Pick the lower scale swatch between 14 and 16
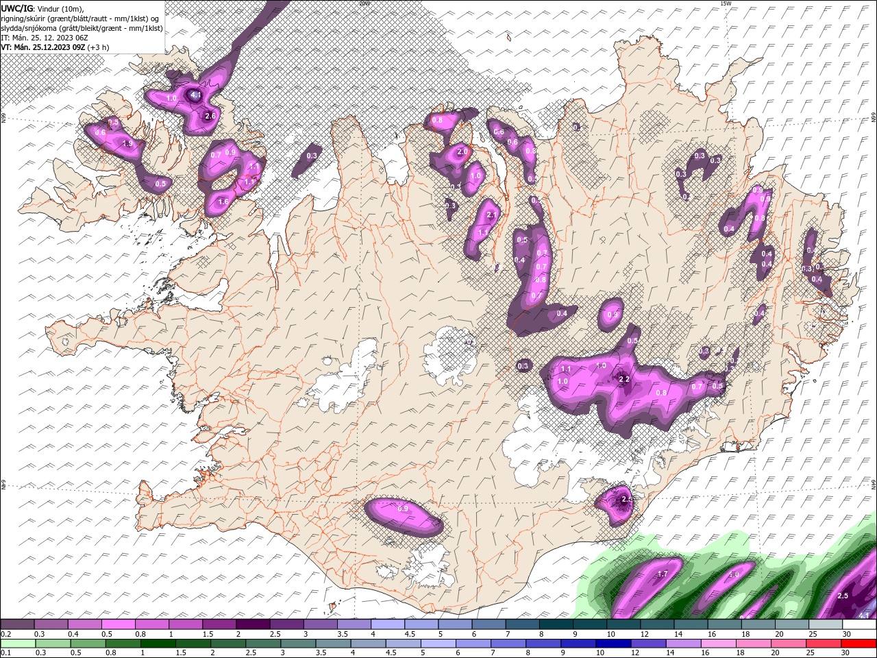Viewport: 877px width, 658px height. (x=684, y=644)
